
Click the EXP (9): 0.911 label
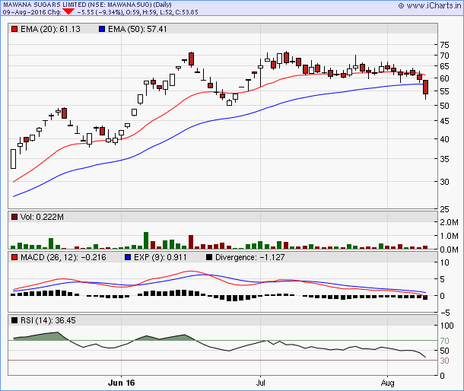pyautogui.click(x=160, y=257)
